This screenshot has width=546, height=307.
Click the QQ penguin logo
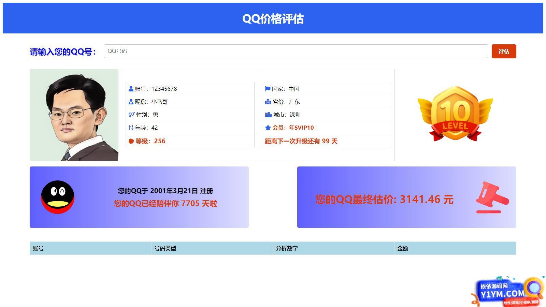58,197
